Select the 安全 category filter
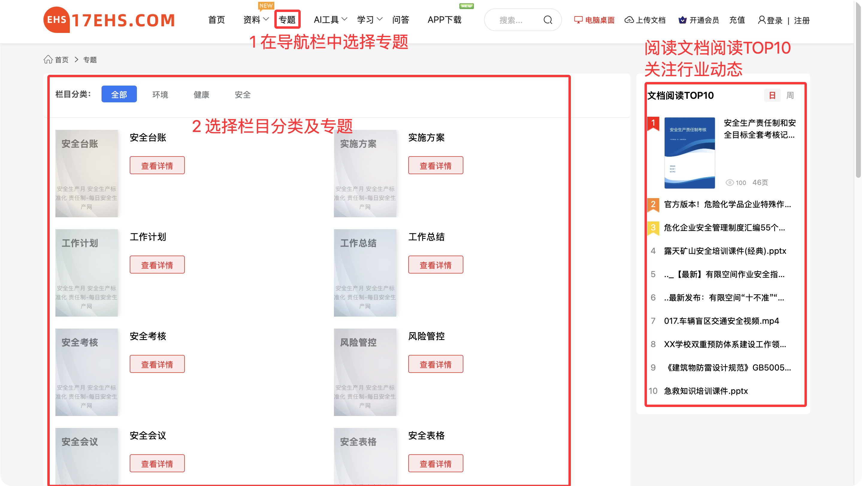 pos(243,95)
